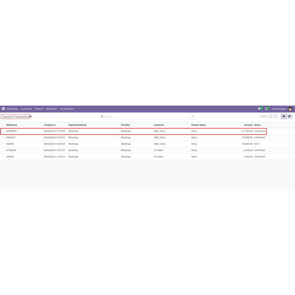Check the box for row R-S00039
Screen dimensions: 295x295
pos(3,150)
